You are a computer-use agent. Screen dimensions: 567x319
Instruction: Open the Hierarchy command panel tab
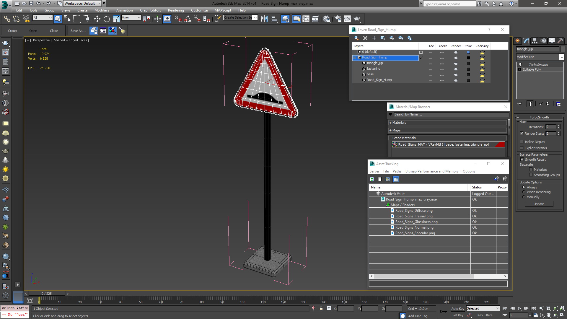(534, 41)
